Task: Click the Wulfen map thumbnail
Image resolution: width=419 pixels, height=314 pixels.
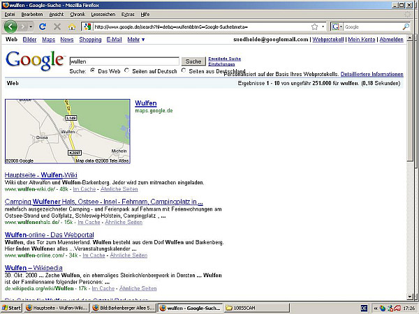Action: (x=67, y=132)
